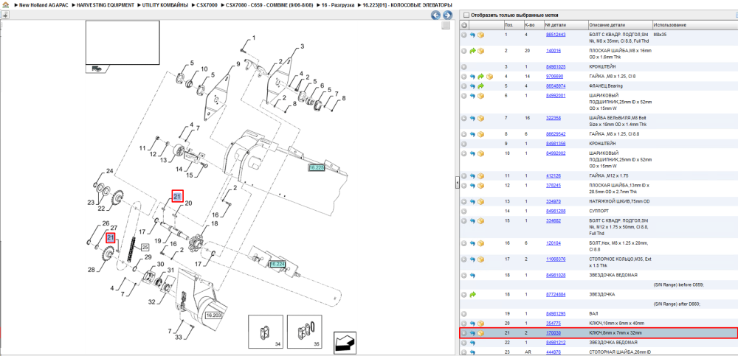
Task: Go to previous diagram with left arrow
Action: point(436,15)
